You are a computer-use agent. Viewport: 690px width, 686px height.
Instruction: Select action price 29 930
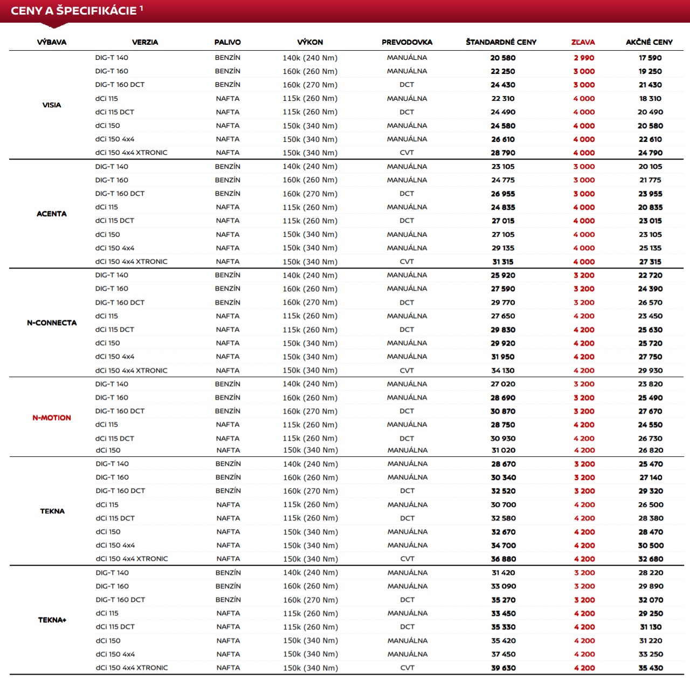[x=650, y=371]
